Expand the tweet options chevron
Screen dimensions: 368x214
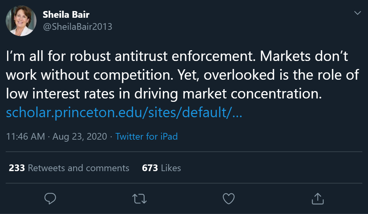[x=357, y=13]
